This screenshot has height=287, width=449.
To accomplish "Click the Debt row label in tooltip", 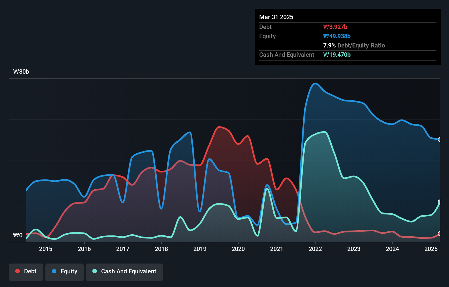I will tap(265, 27).
